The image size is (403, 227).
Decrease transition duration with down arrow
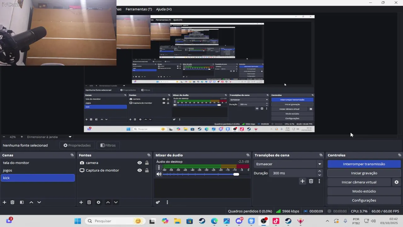click(320, 175)
